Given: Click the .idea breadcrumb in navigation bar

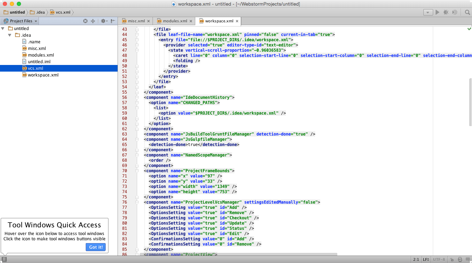Looking at the screenshot, I should coord(37,12).
